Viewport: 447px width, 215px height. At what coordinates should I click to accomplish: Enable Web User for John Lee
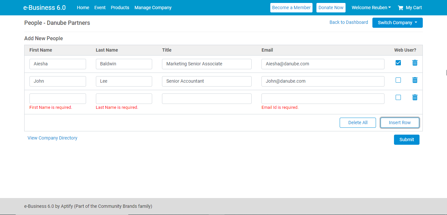click(398, 80)
